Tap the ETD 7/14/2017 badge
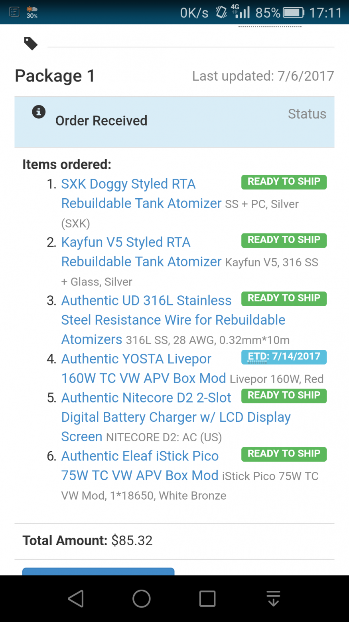 [x=284, y=357]
